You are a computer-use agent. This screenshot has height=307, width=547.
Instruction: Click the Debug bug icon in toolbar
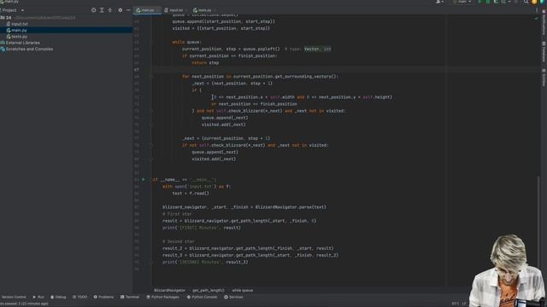point(488,2)
